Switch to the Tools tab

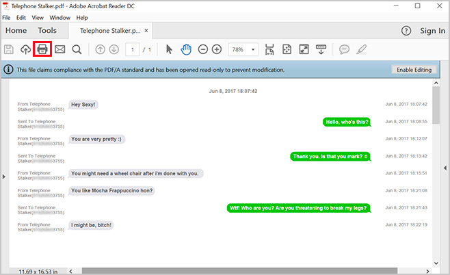coord(47,31)
